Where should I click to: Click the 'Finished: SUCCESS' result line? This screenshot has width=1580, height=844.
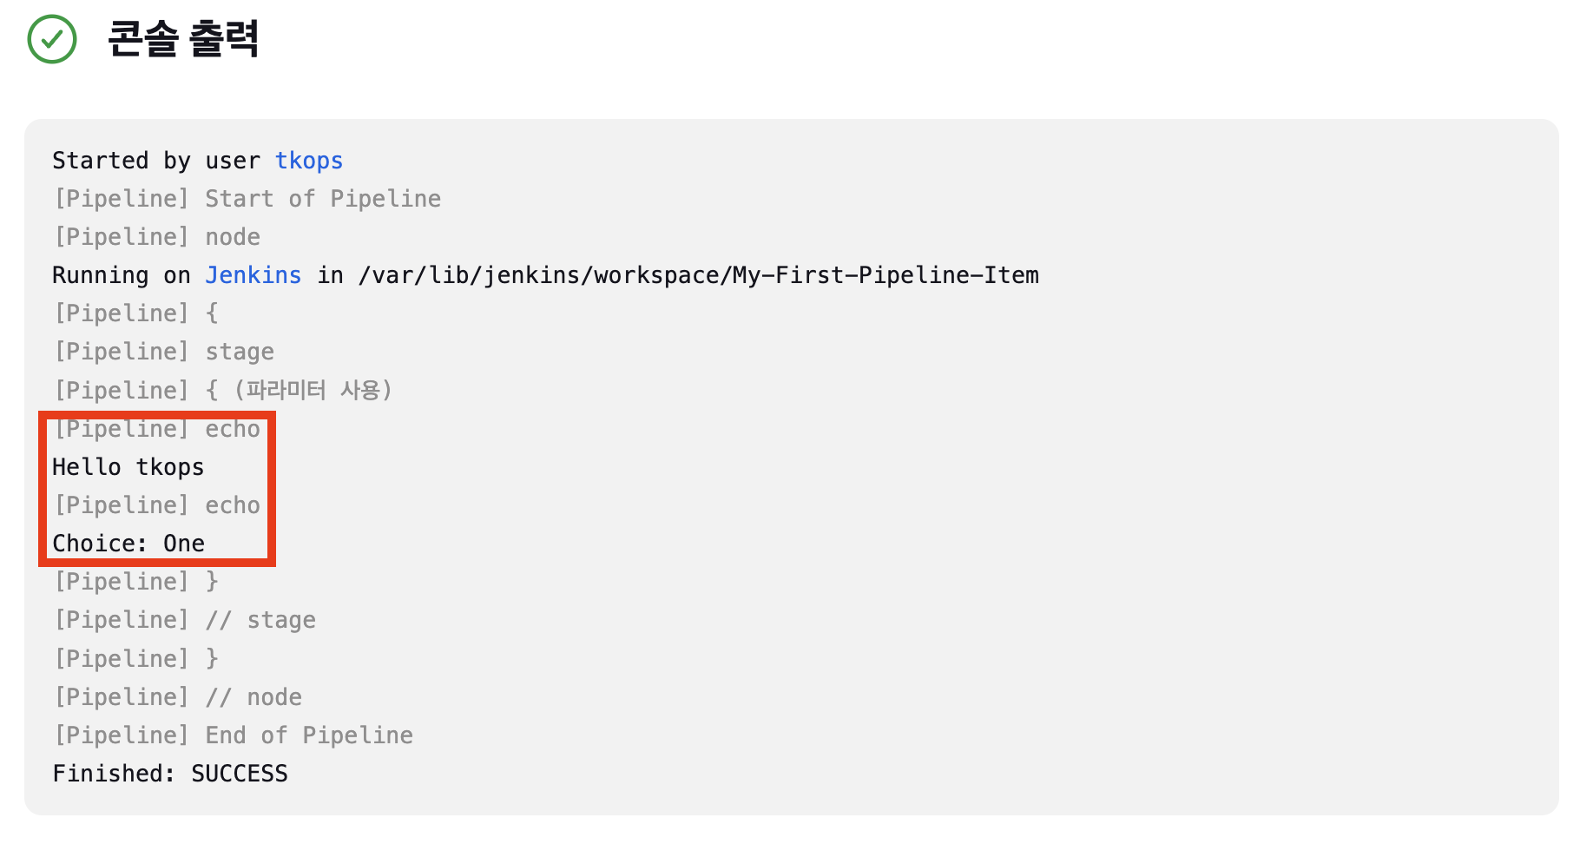(170, 774)
